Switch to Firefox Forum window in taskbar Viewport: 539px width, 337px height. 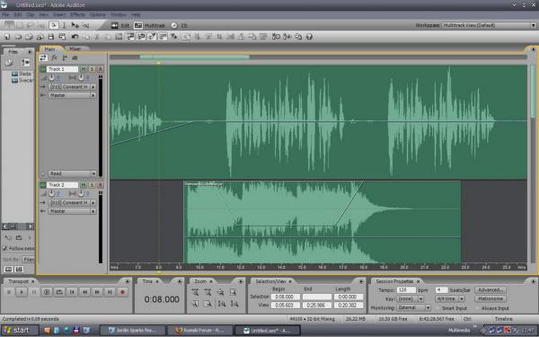click(x=200, y=331)
